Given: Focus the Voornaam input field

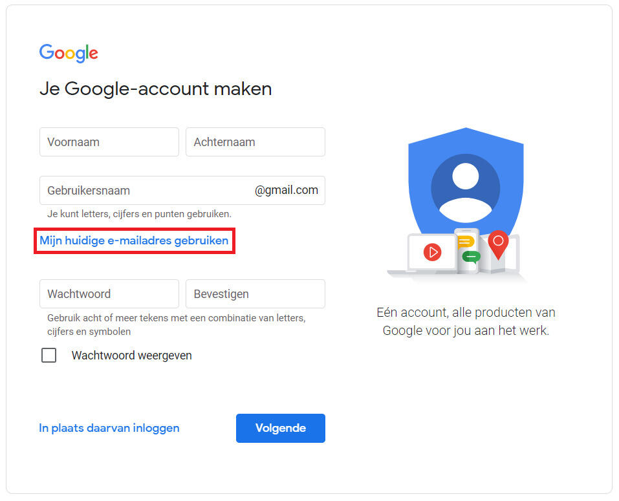Looking at the screenshot, I should (x=109, y=142).
